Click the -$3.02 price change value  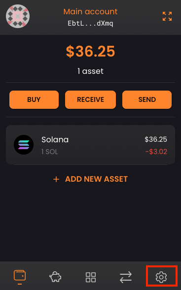156,152
